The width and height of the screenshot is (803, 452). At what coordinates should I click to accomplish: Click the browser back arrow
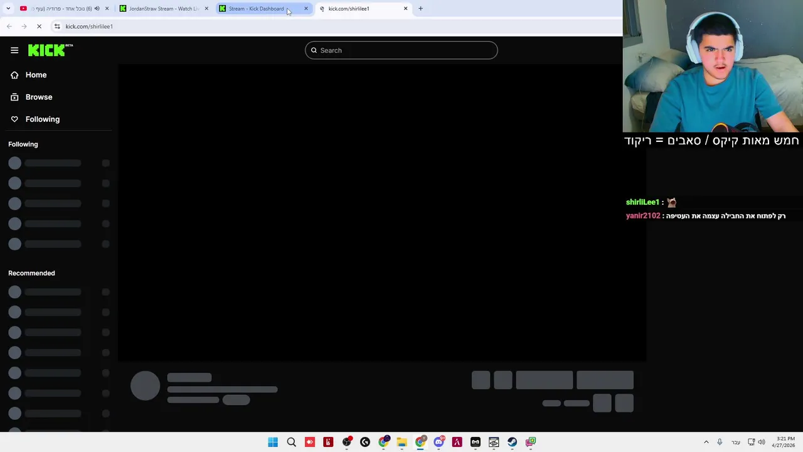(9, 26)
